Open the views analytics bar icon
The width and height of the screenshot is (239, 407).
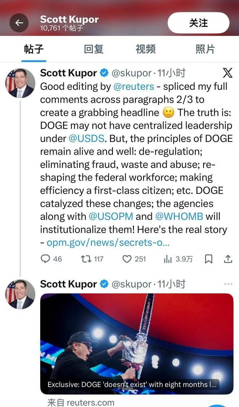coord(168,259)
